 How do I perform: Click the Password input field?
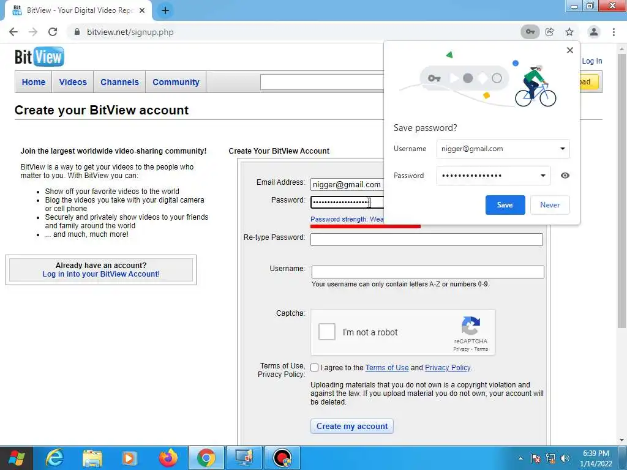coord(347,202)
